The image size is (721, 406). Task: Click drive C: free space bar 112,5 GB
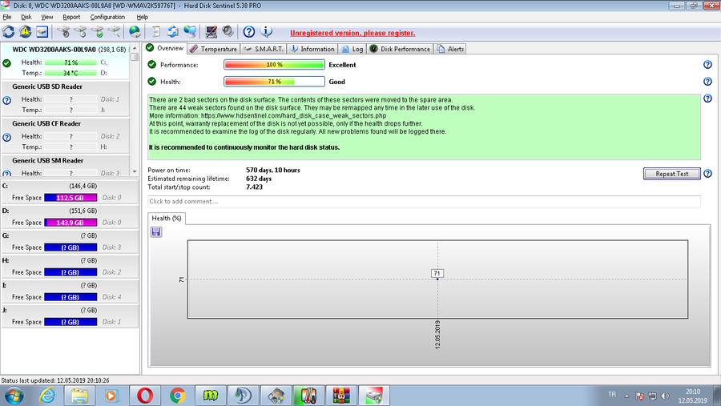70,198
